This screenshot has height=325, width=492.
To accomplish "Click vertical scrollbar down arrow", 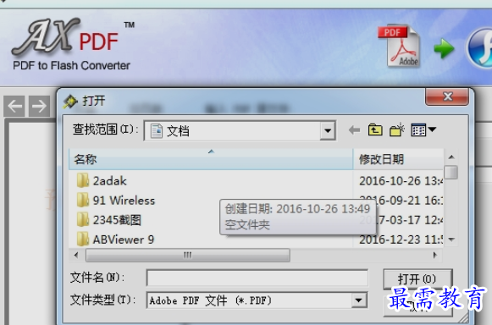I will click(x=451, y=240).
